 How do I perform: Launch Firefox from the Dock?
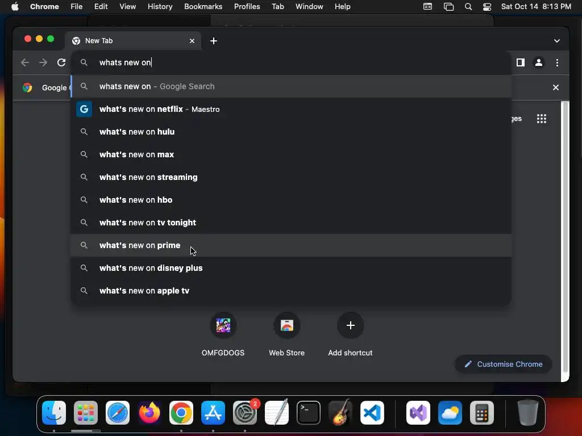click(x=149, y=412)
